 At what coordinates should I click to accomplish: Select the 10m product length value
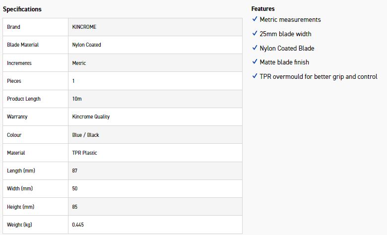click(77, 99)
